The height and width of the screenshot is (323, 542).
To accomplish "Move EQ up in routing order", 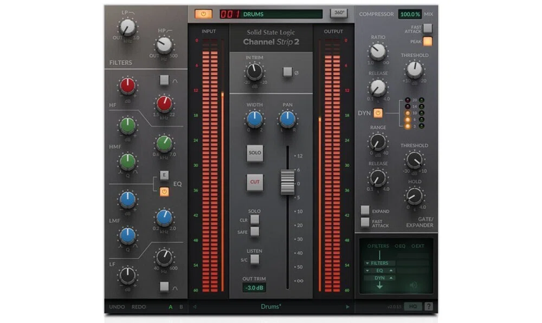I will pos(391,271).
